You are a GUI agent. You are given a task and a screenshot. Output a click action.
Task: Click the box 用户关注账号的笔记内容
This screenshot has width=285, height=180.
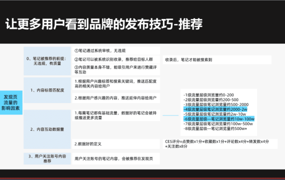pyautogui.click(x=116, y=158)
